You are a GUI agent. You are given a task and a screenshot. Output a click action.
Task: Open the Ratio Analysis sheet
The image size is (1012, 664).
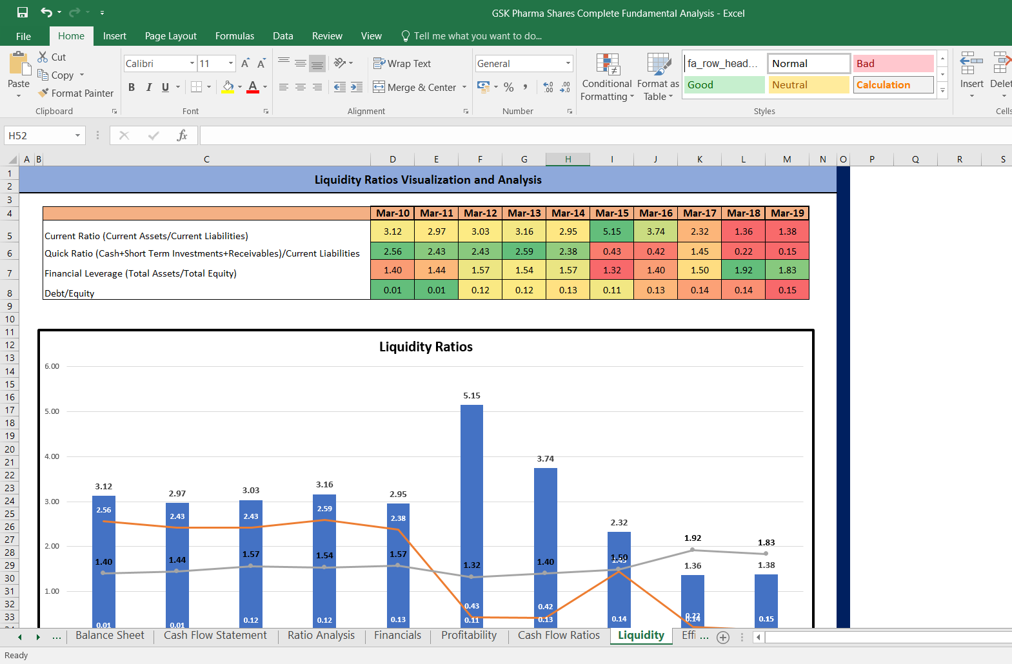click(321, 636)
